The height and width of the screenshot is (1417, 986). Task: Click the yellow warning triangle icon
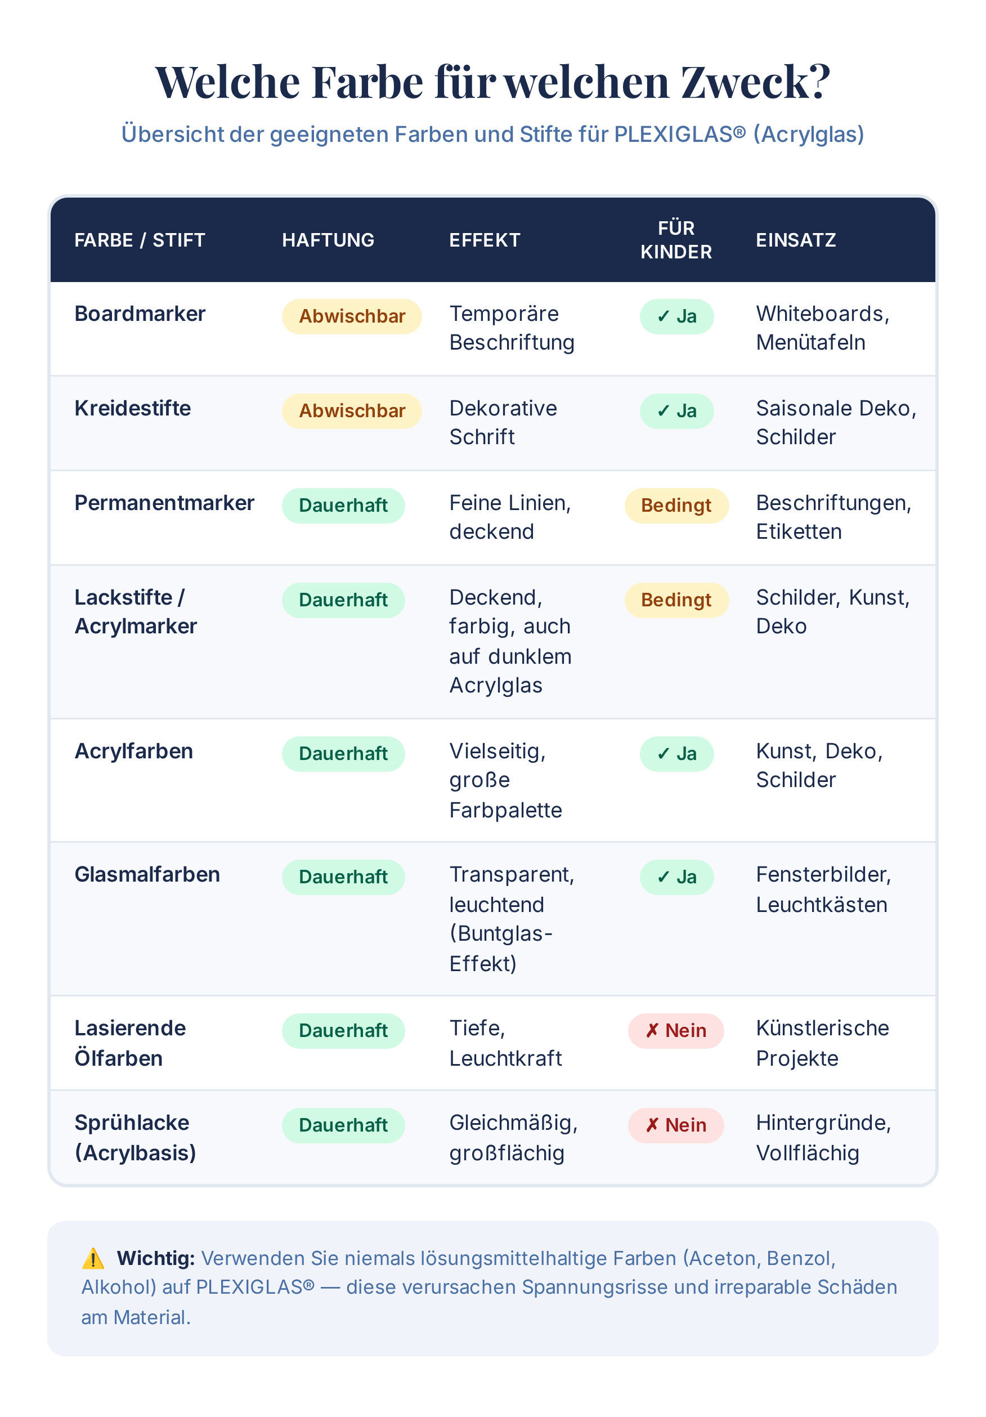click(x=93, y=1258)
